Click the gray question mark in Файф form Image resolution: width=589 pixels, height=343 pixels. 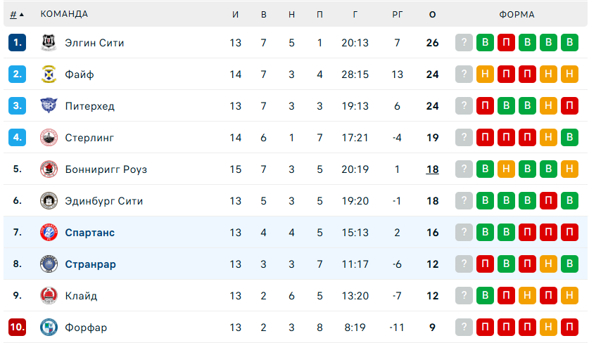463,75
